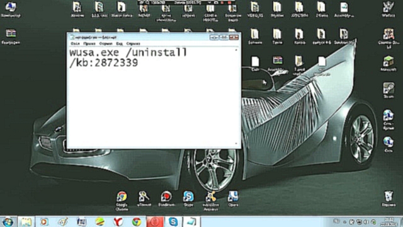Viewport: 403px width, 227px height.
Task: Open the Notepad Help menu
Action: coord(133,44)
